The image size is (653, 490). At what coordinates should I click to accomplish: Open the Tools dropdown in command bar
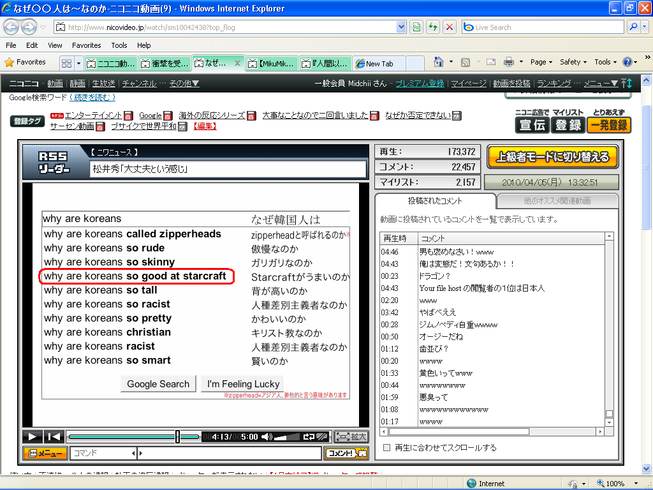coord(605,62)
